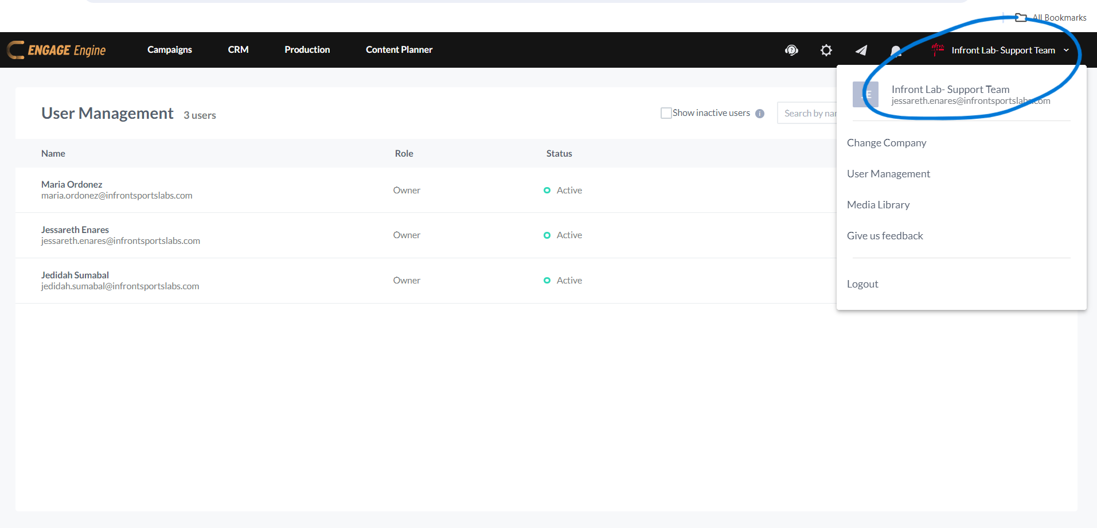1097x528 pixels.
Task: Open the help support headset icon
Action: 791,51
